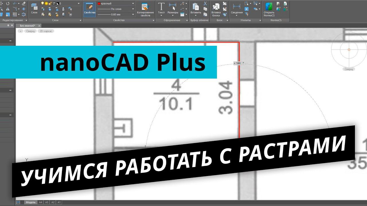
Task: Toggle layer on/off lightbulb icon
Action: point(42,3)
